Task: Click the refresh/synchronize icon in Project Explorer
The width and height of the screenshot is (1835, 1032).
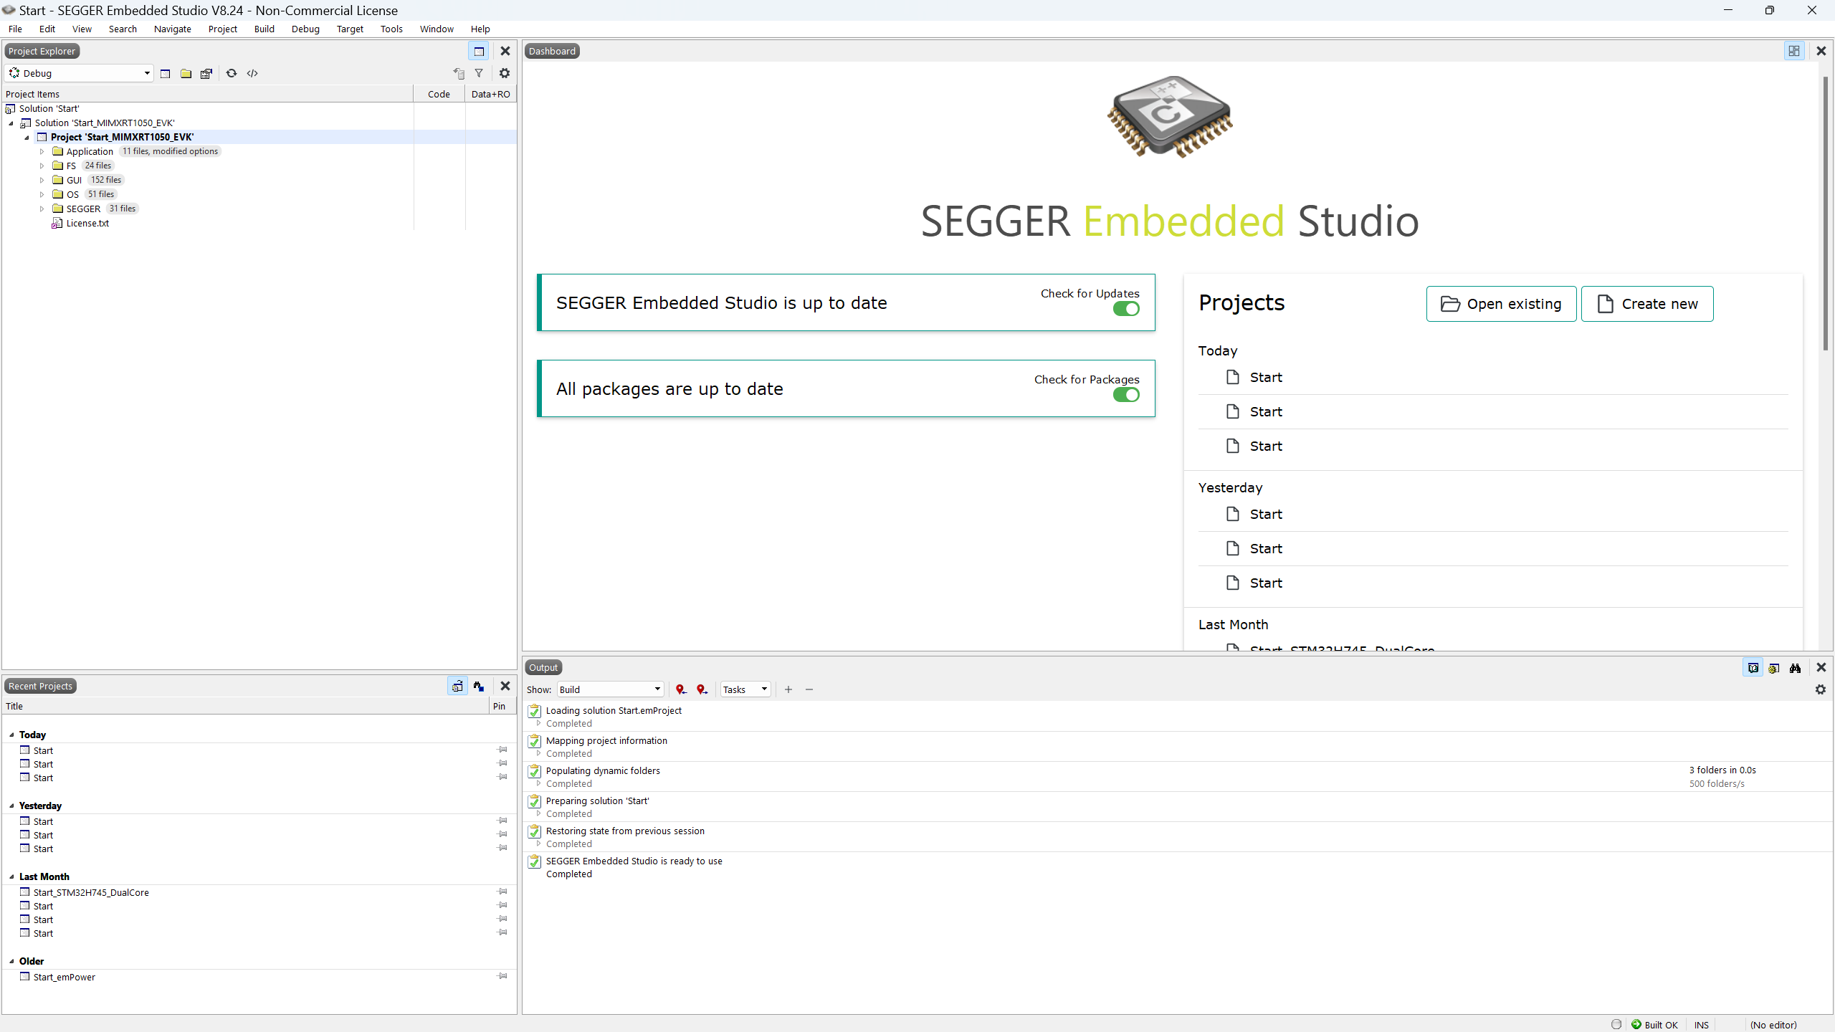Action: click(232, 73)
